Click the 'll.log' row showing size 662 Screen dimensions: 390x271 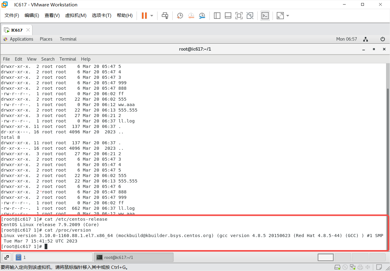(68, 208)
